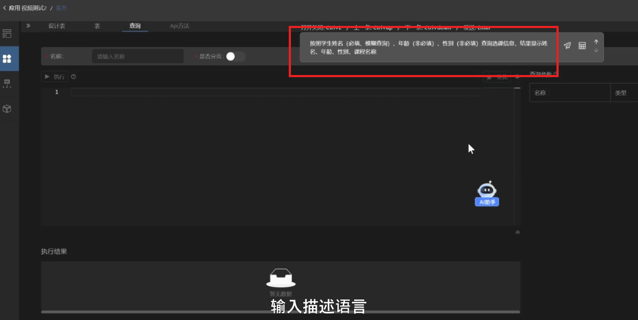This screenshot has width=638, height=320.
Task: Click the send paper-plane icon in AI panel
Action: click(567, 45)
